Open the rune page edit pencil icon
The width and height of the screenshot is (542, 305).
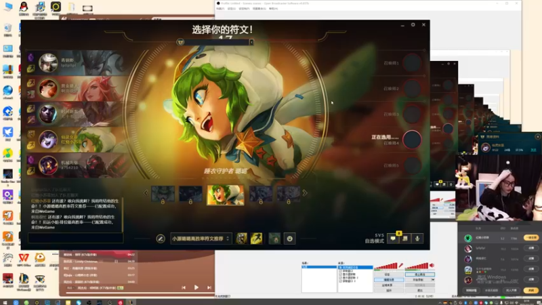coord(161,239)
